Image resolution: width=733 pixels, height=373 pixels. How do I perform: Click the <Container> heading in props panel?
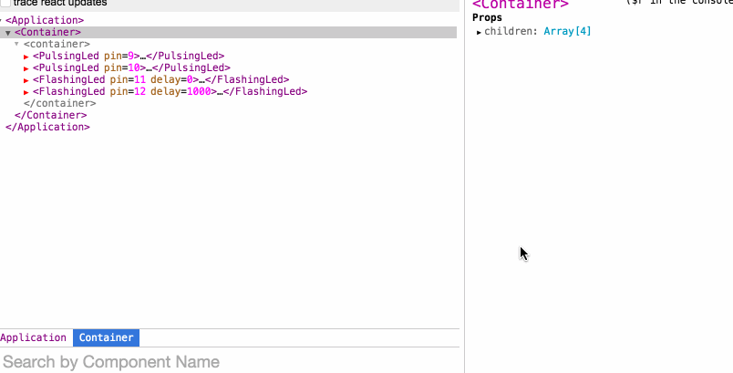(521, 5)
